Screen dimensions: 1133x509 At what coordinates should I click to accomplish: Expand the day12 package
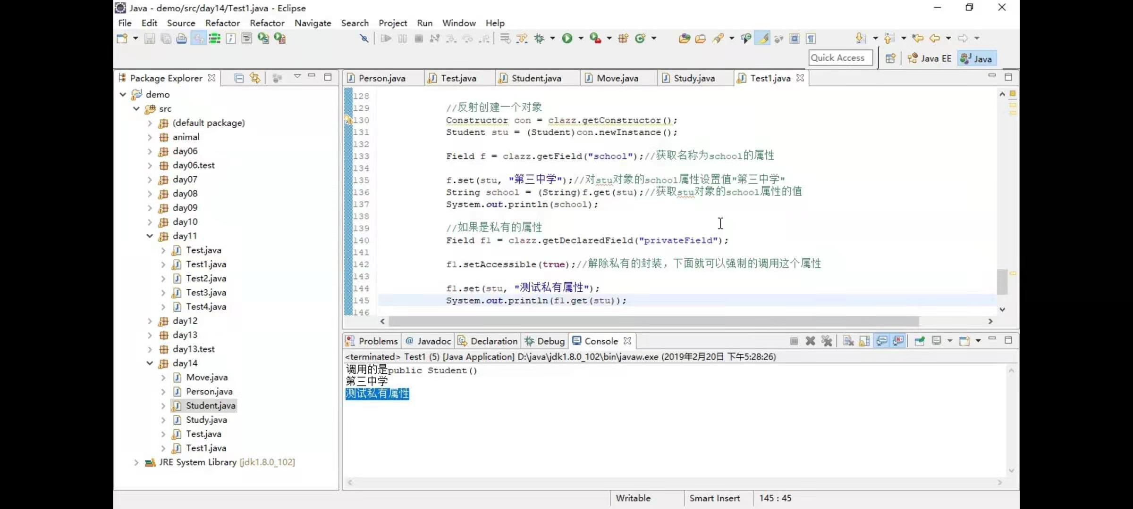[150, 321]
